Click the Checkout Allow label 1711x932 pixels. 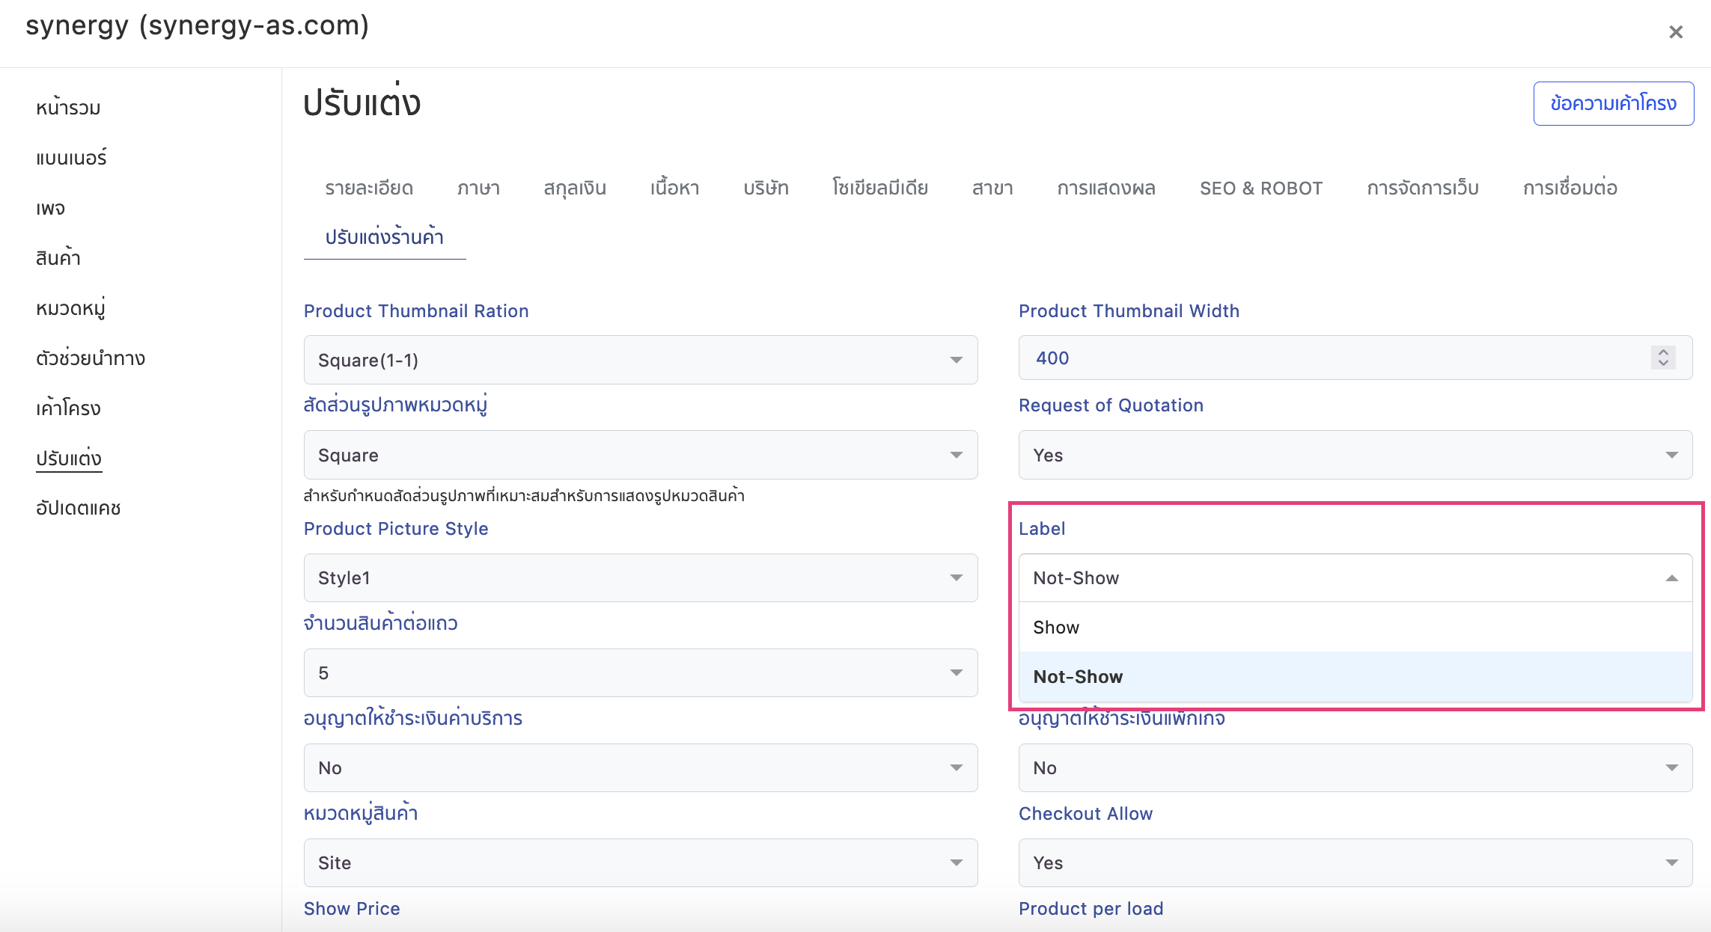(x=1085, y=814)
